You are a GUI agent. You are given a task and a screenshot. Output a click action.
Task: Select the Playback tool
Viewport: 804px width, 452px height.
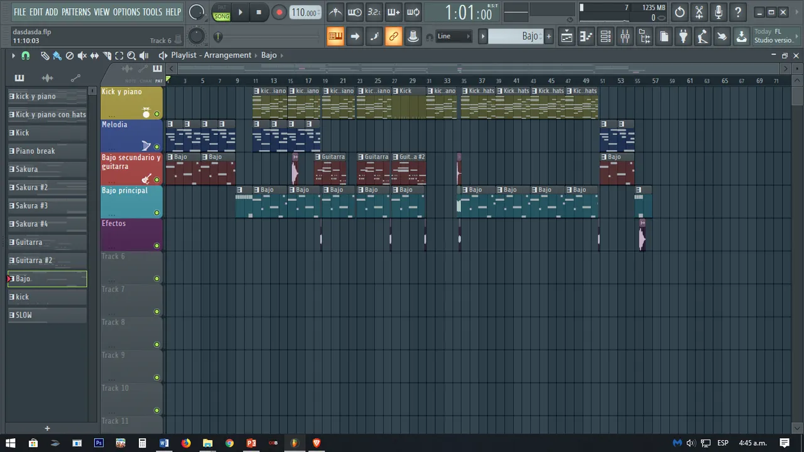[x=144, y=55]
